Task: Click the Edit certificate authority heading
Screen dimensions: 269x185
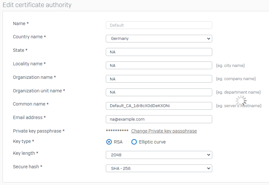Action: pyautogui.click(x=37, y=5)
